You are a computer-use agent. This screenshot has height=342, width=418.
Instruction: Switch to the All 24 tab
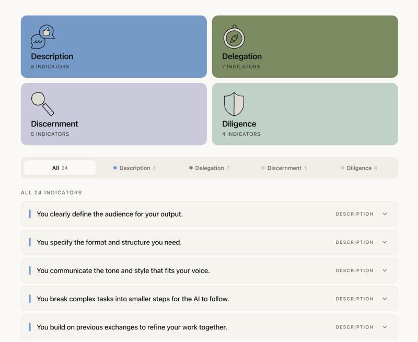point(60,168)
